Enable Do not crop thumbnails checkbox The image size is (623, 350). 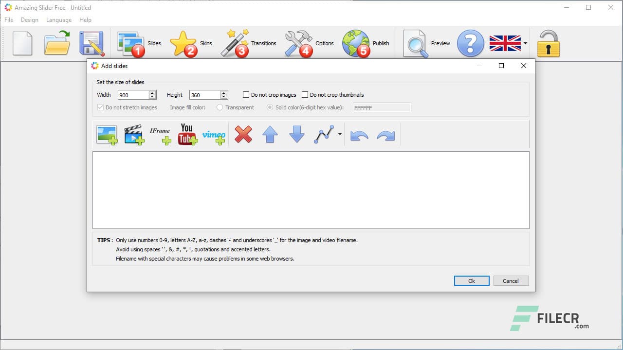[305, 95]
